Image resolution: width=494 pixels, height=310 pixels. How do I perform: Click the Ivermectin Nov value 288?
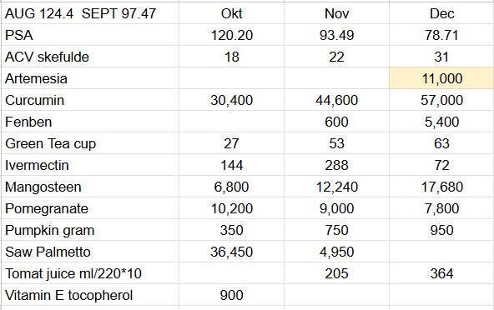pyautogui.click(x=336, y=165)
